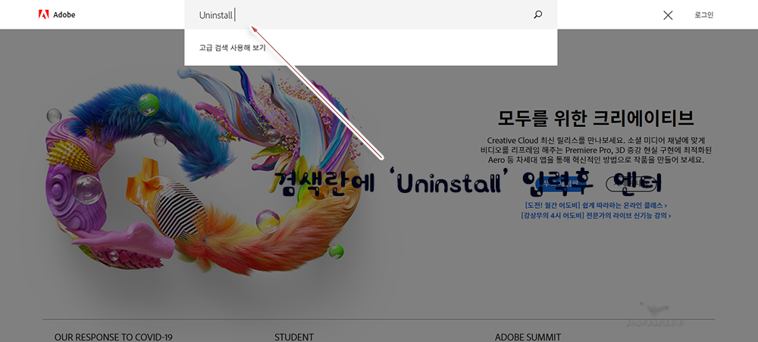Click the OUR RESPONSE TO COVID-19 heading

coord(113,337)
